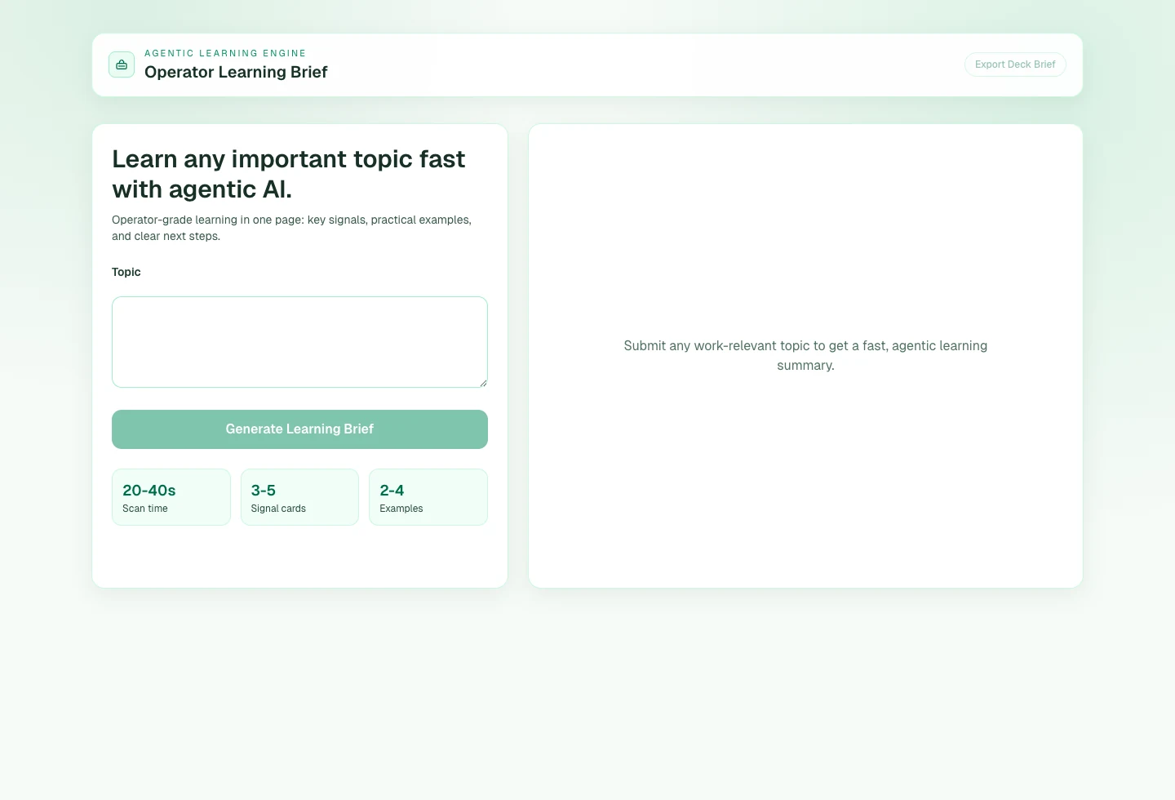
Task: Click the briefcase logo icon in header
Action: click(122, 64)
